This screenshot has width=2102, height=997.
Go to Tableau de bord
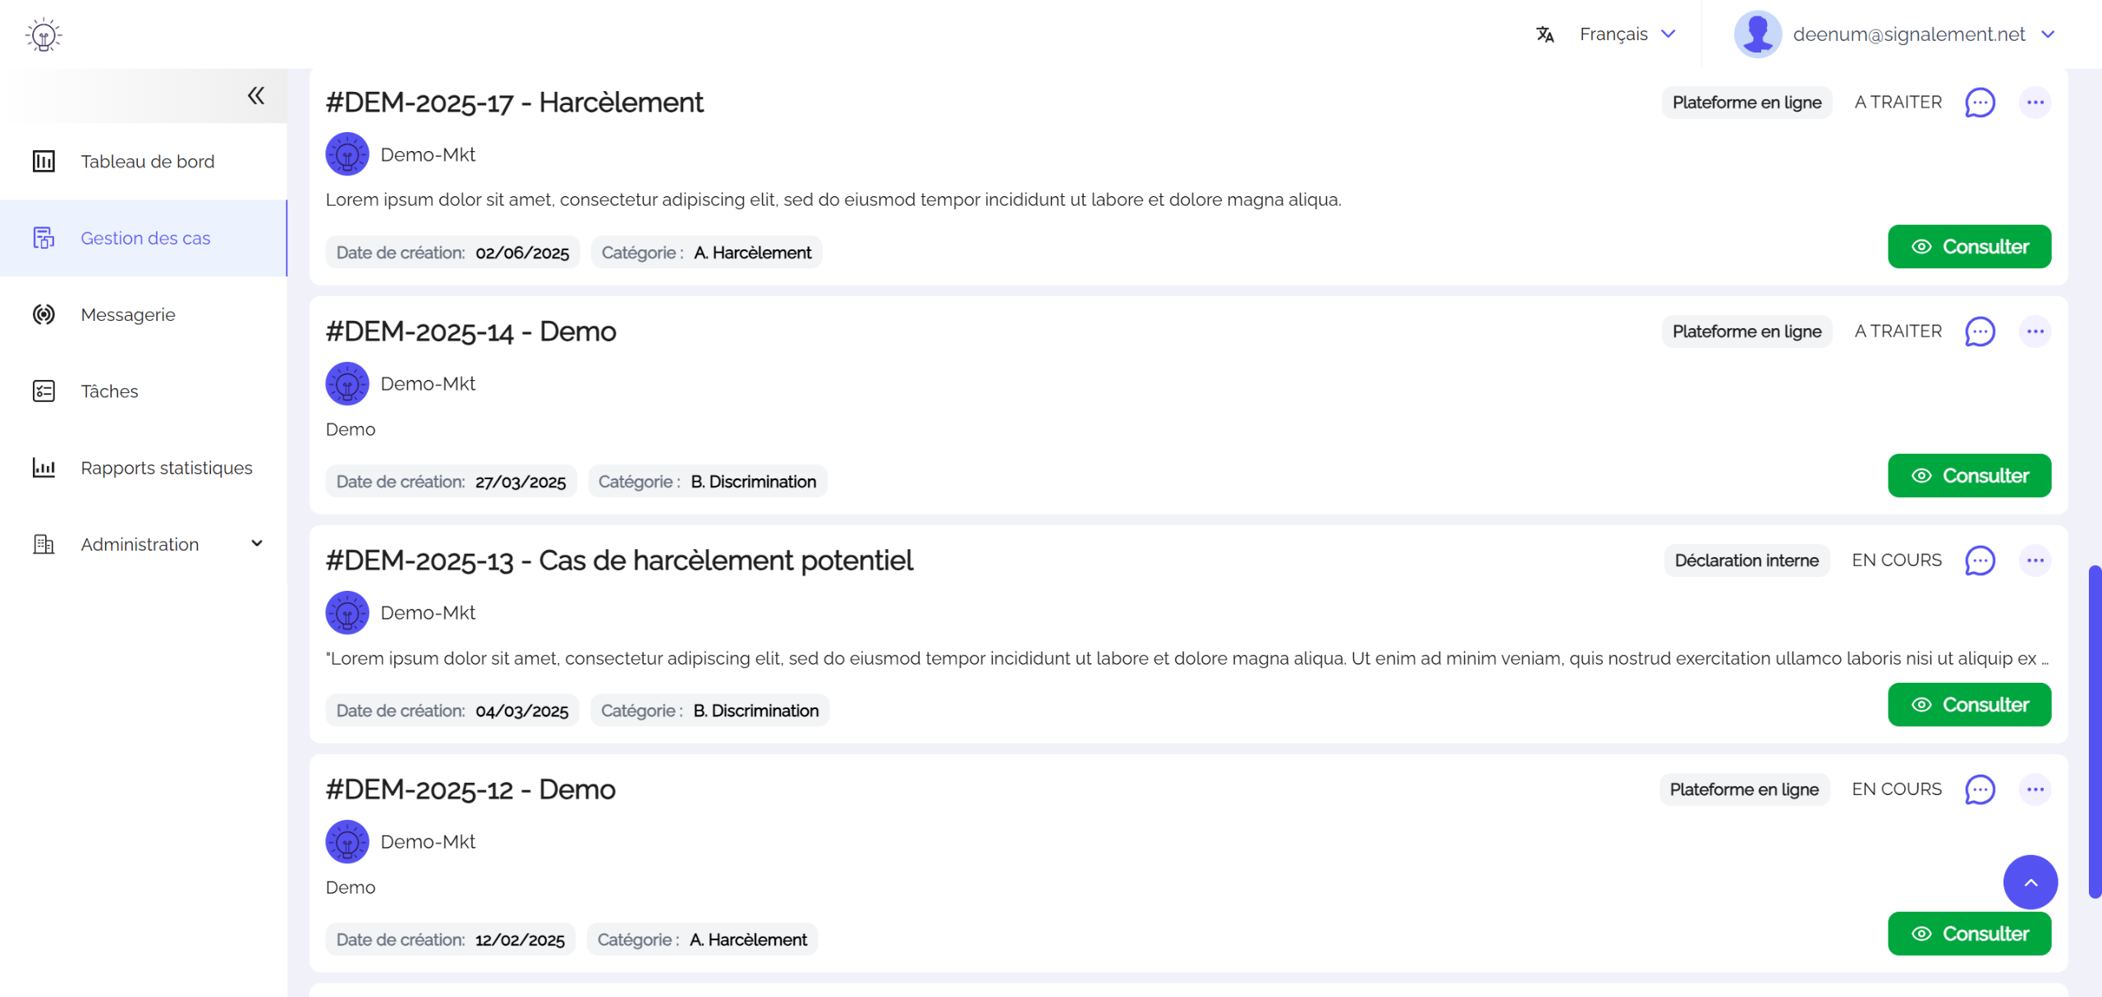pos(148,162)
